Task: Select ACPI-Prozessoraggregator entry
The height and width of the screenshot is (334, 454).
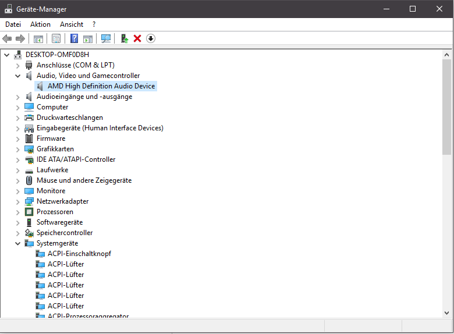Action: (x=88, y=315)
